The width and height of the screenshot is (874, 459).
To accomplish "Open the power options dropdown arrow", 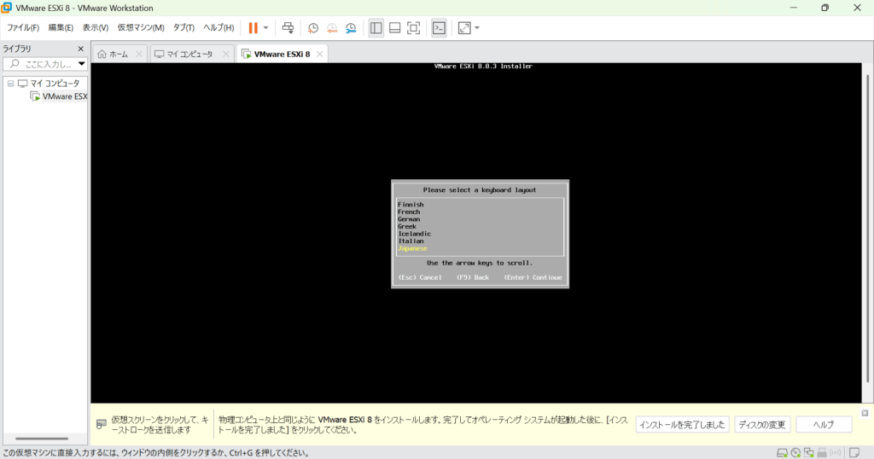I will pyautogui.click(x=265, y=28).
